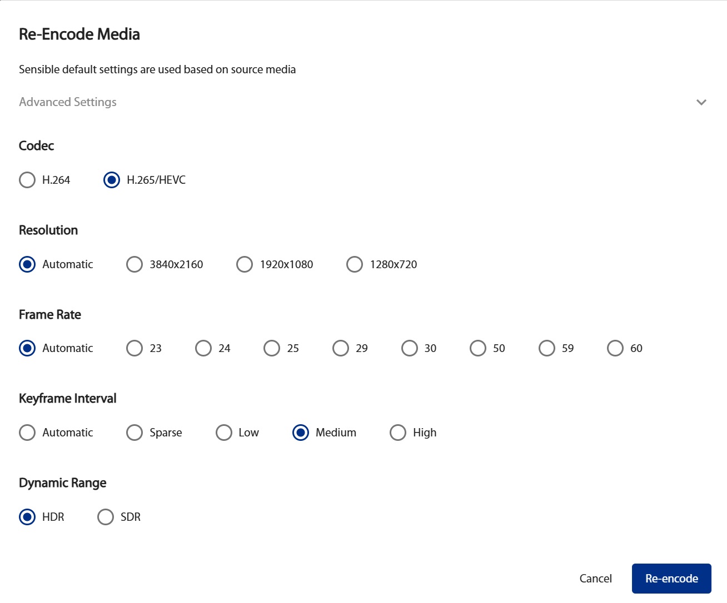Set resolution to 1280x720
The image size is (727, 603).
point(355,264)
